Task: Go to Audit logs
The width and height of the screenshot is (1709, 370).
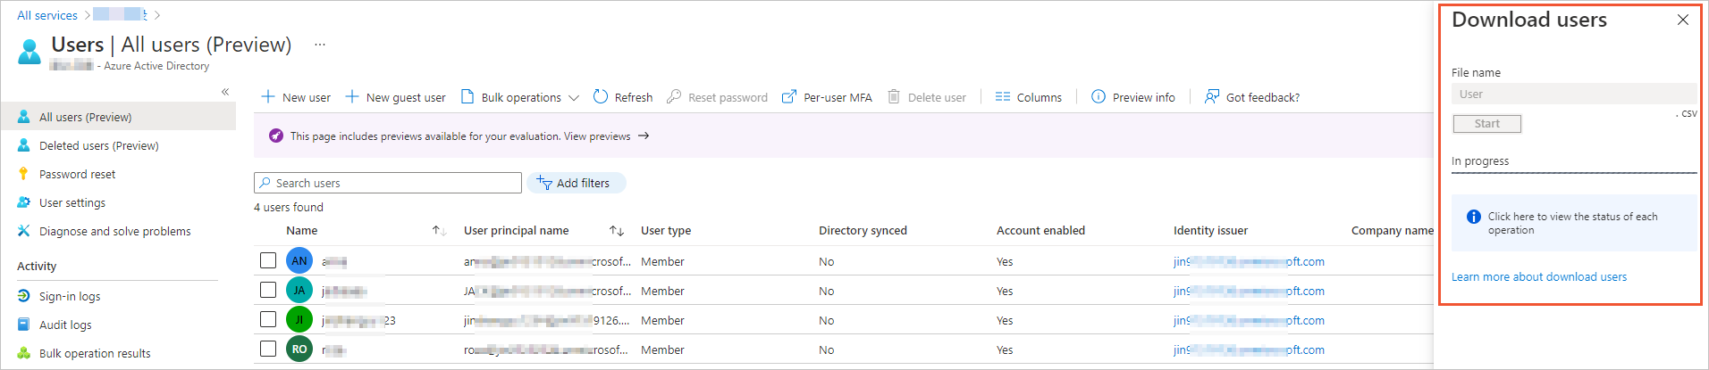Action: [x=65, y=325]
